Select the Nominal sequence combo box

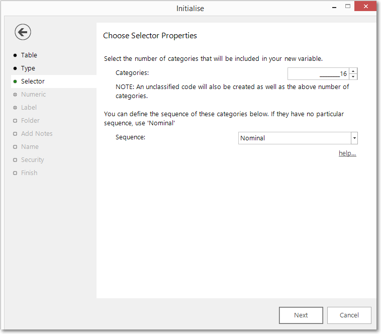298,138
